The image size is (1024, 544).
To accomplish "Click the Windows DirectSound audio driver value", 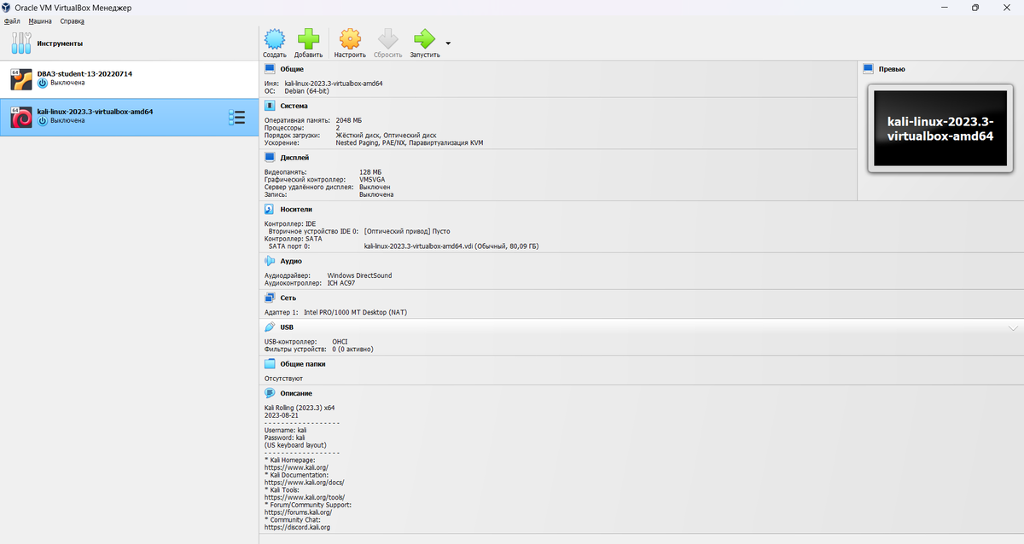I will click(x=359, y=275).
